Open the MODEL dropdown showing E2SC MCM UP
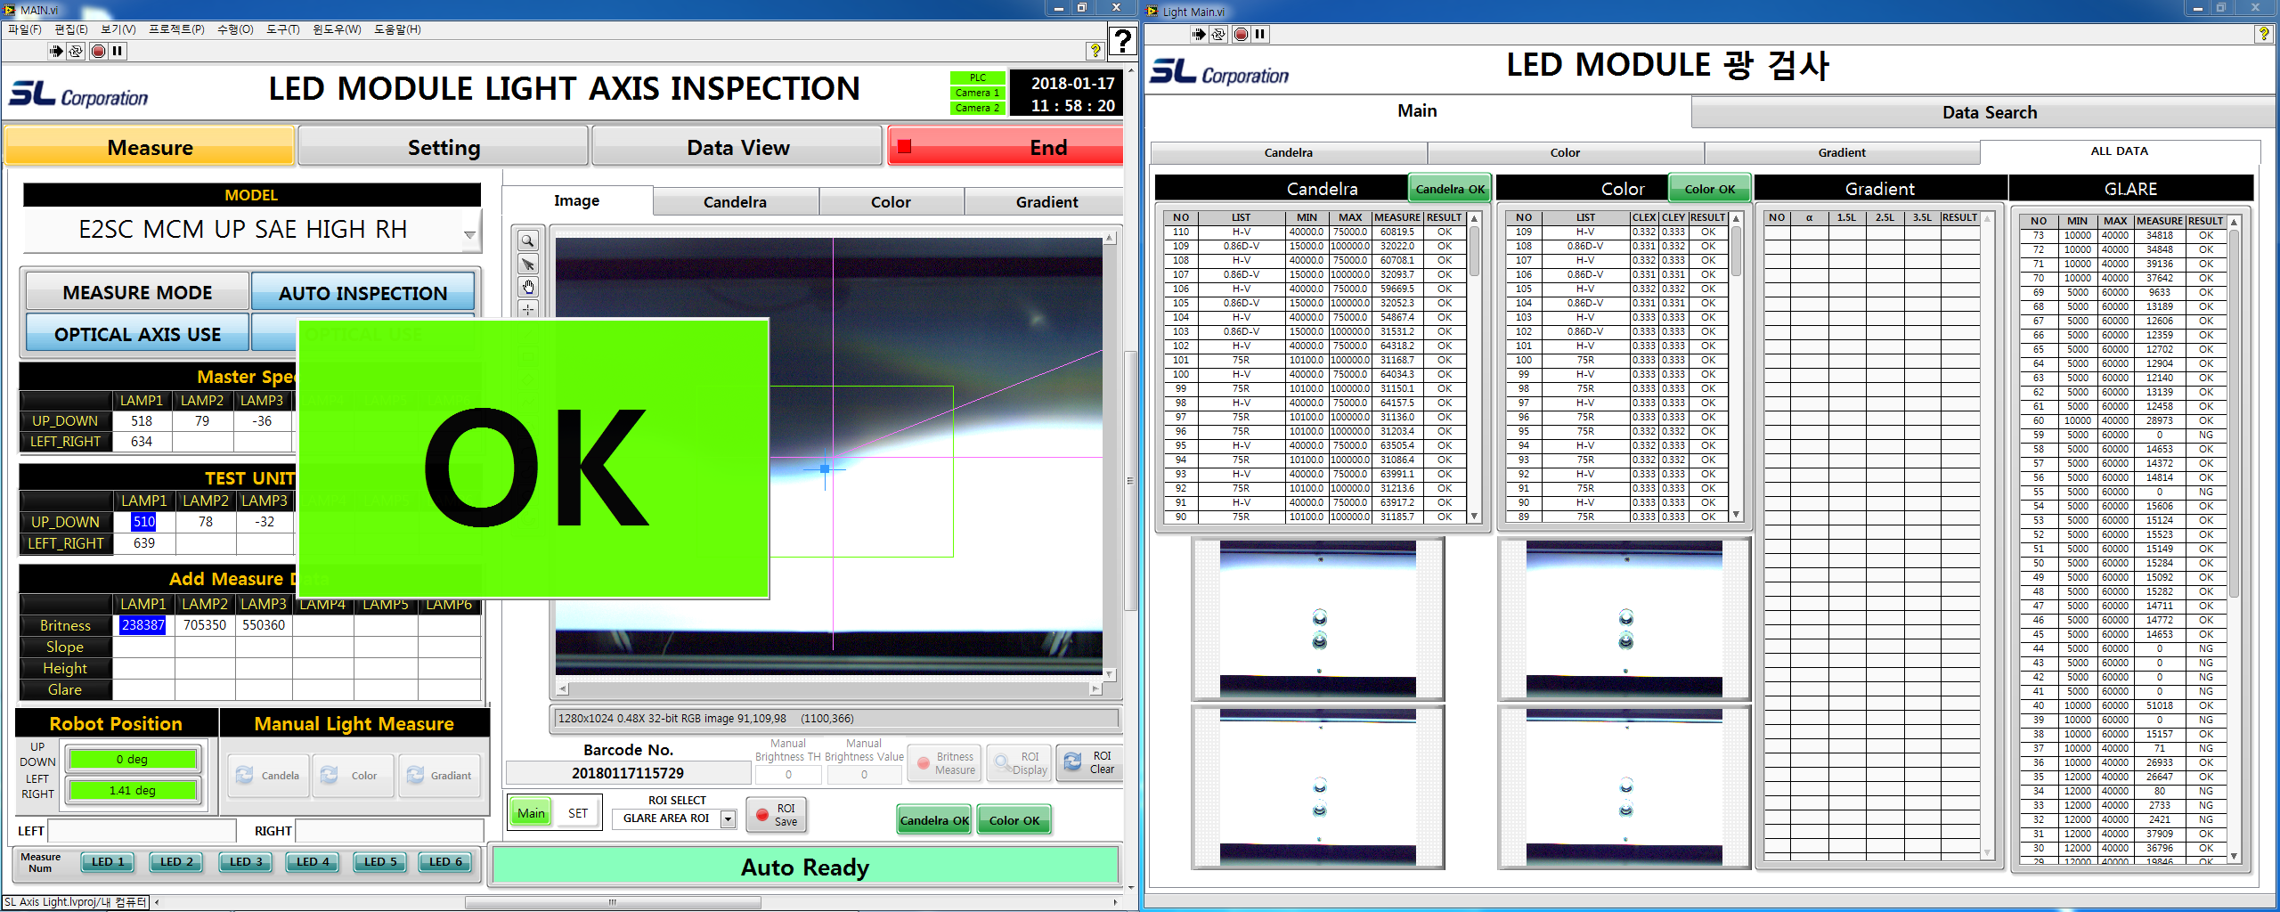This screenshot has height=912, width=2280. click(x=469, y=235)
